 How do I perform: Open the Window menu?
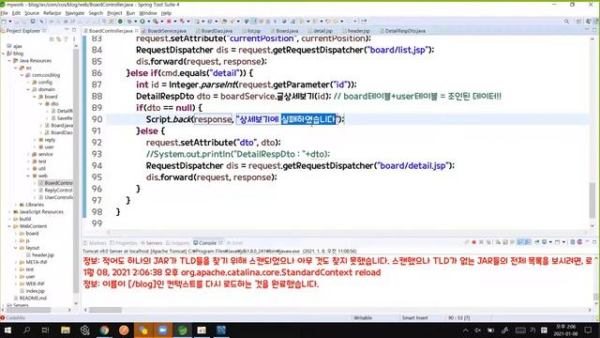coord(148,13)
